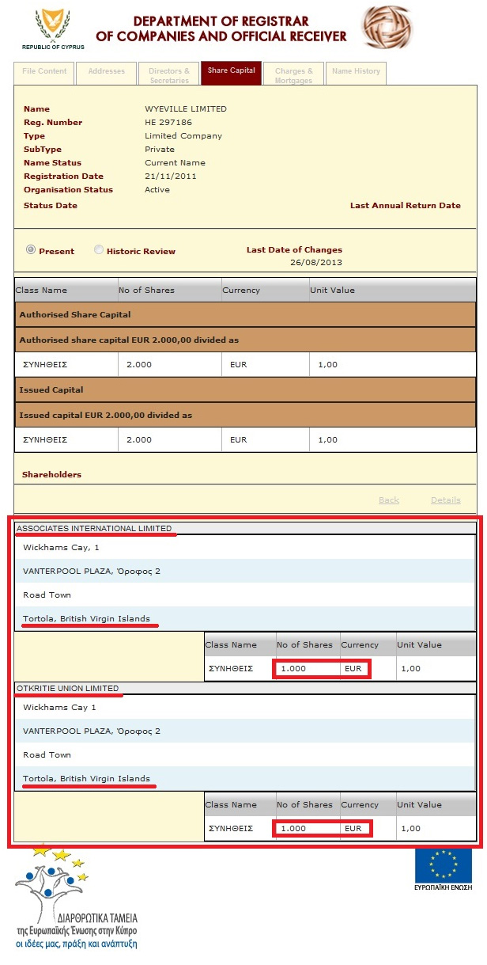This screenshot has height=965, width=487.
Task: Click the Details link under Shareholders
Action: (x=445, y=500)
